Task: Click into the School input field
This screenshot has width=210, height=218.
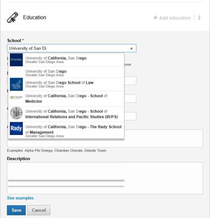Action: [x=72, y=49]
